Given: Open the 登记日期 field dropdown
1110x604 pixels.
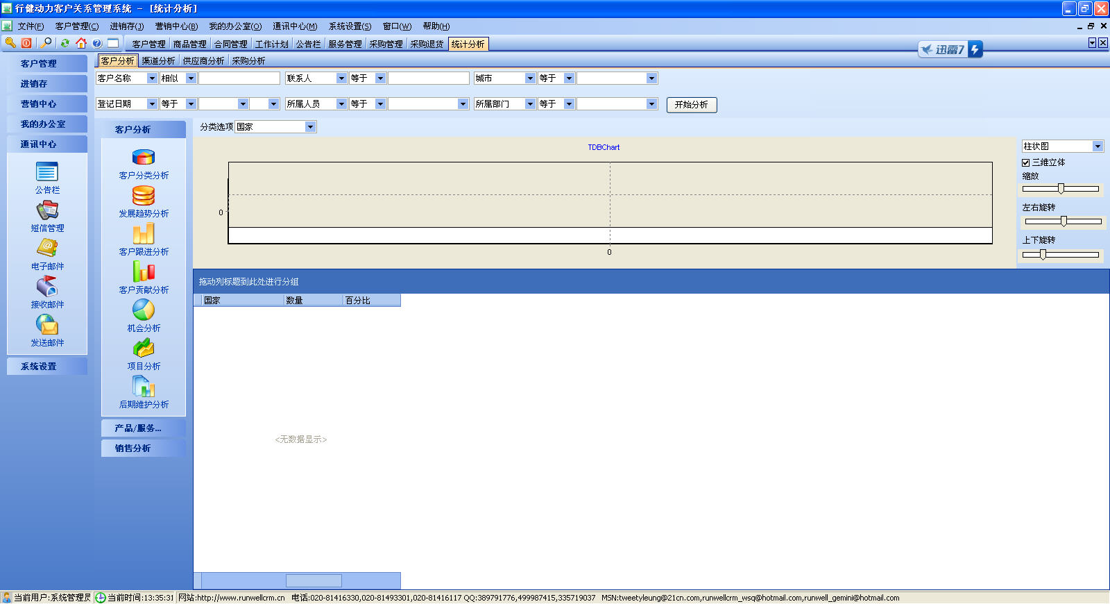Looking at the screenshot, I should coord(152,104).
